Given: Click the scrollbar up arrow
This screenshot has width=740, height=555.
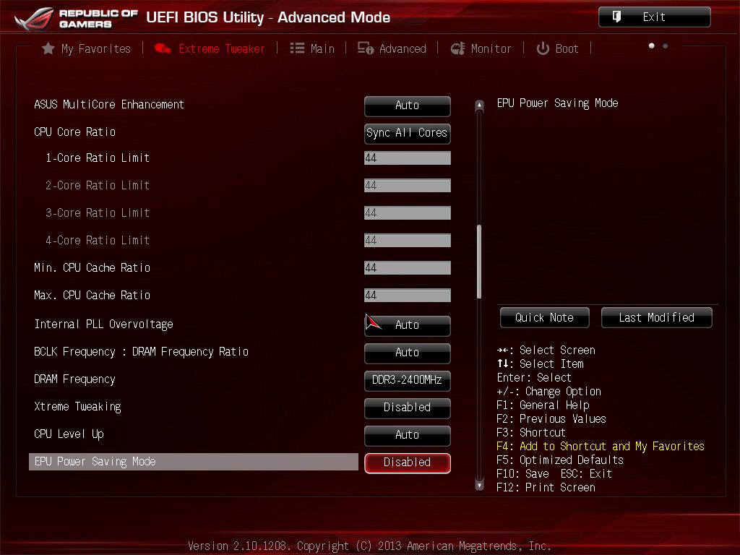Looking at the screenshot, I should (479, 106).
